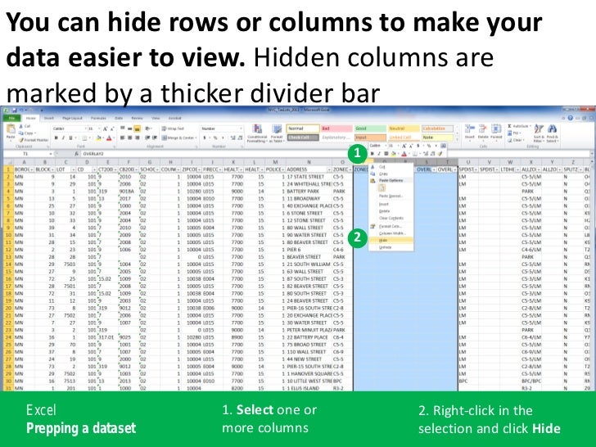Click the Save icon in quick access toolbar
The image size is (596, 447).
click(x=14, y=111)
